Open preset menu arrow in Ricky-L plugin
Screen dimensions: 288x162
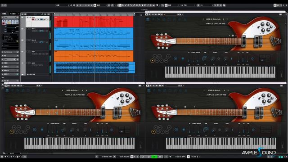(x=86, y=90)
